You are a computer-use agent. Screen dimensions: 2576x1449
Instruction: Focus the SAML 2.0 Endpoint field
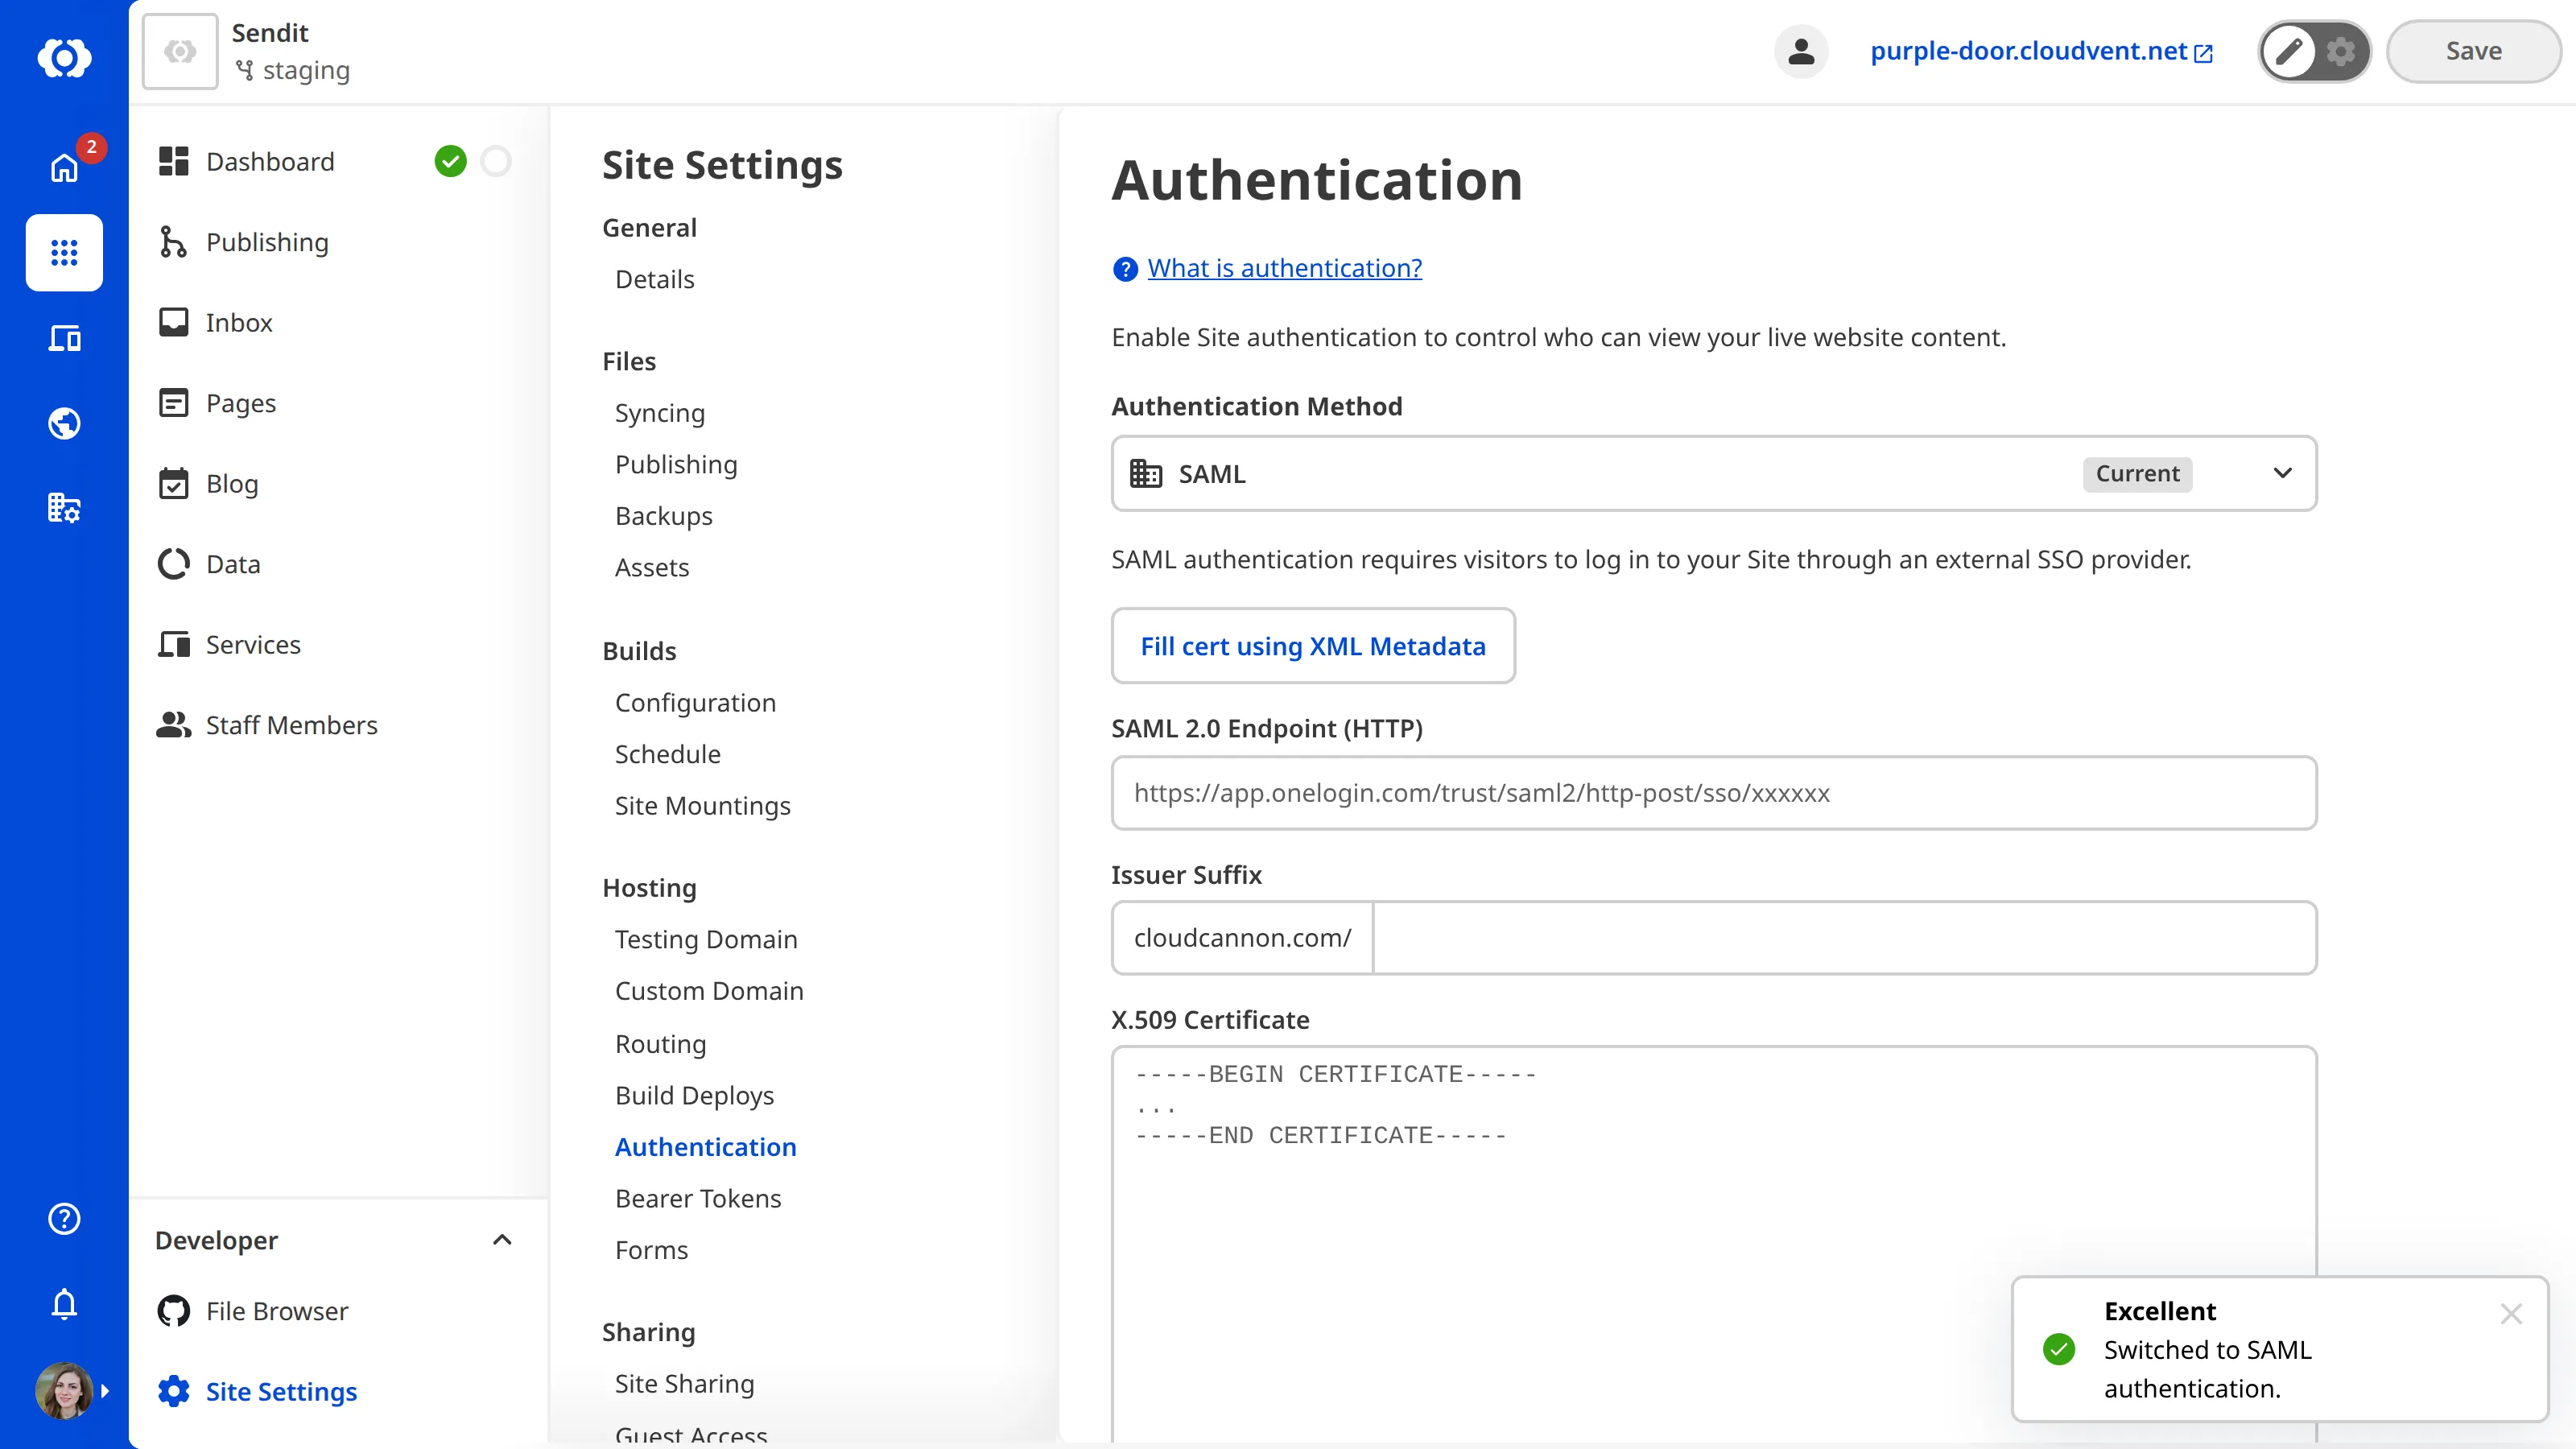1714,793
